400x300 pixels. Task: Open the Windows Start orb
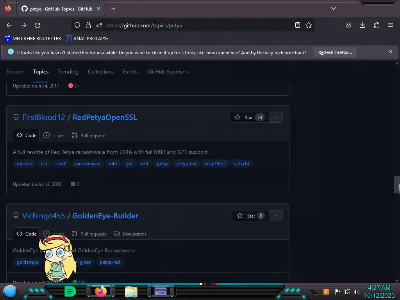[10, 291]
